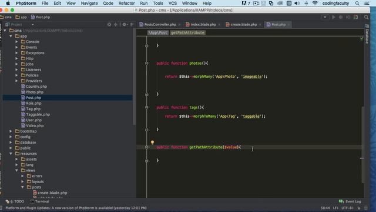The image size is (376, 212).
Task: Open the File menu
Action: 45,3
